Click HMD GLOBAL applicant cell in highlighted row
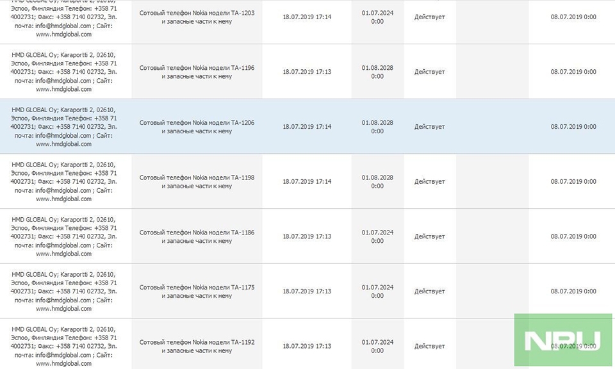Image resolution: width=615 pixels, height=369 pixels. point(63,127)
